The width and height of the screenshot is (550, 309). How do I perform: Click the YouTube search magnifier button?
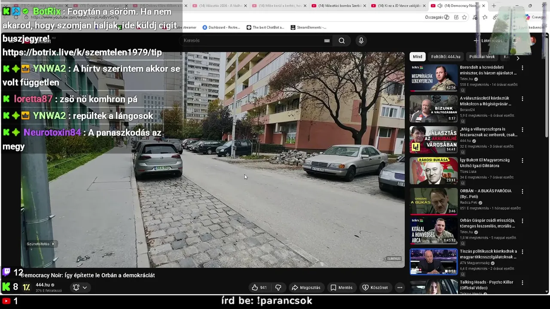click(x=342, y=40)
